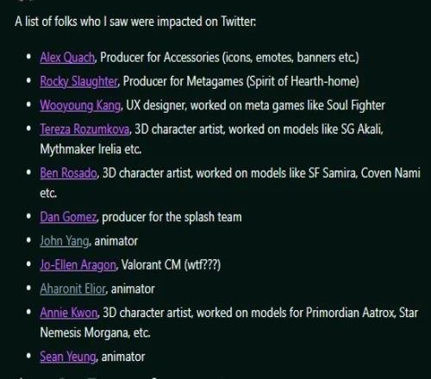The width and height of the screenshot is (431, 379).
Task: Follow the Aharonit Elior link
Action: (x=73, y=289)
